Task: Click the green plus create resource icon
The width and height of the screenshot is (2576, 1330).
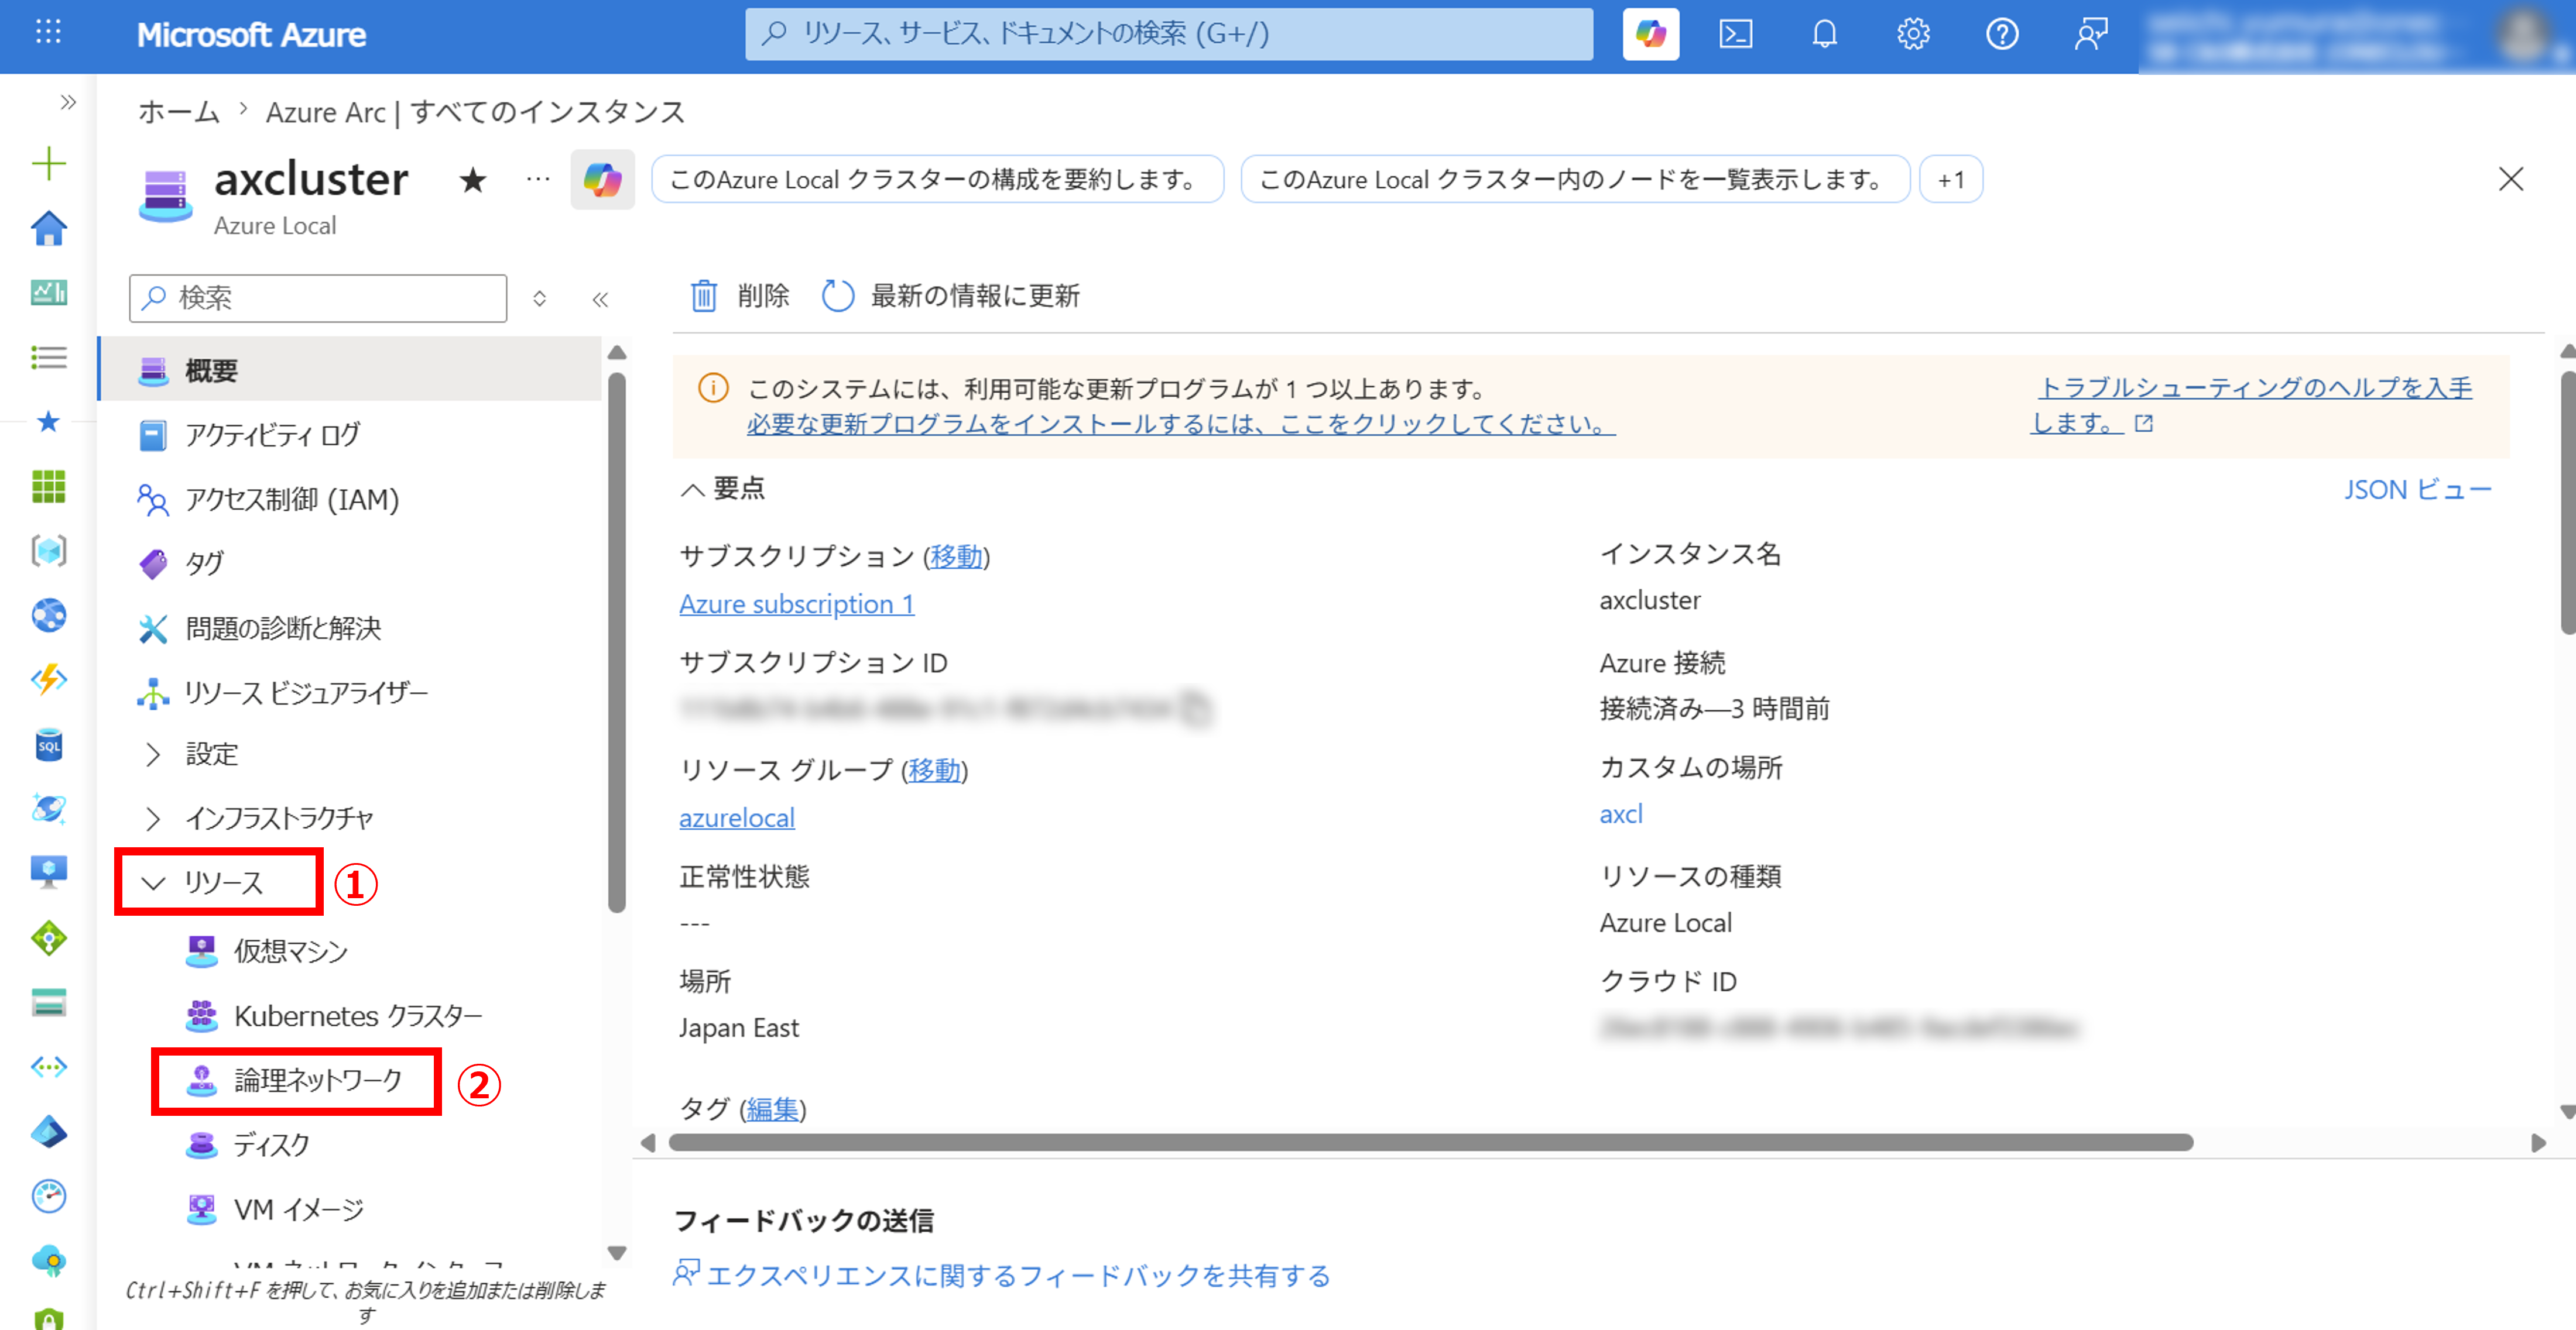Action: (48, 164)
